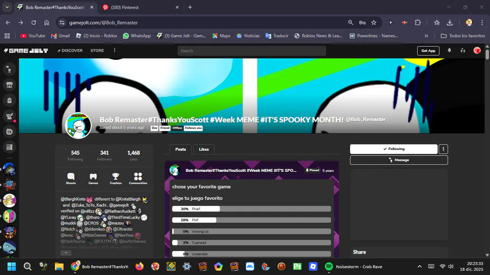Open the Game Jolt logo home link

tap(26, 51)
